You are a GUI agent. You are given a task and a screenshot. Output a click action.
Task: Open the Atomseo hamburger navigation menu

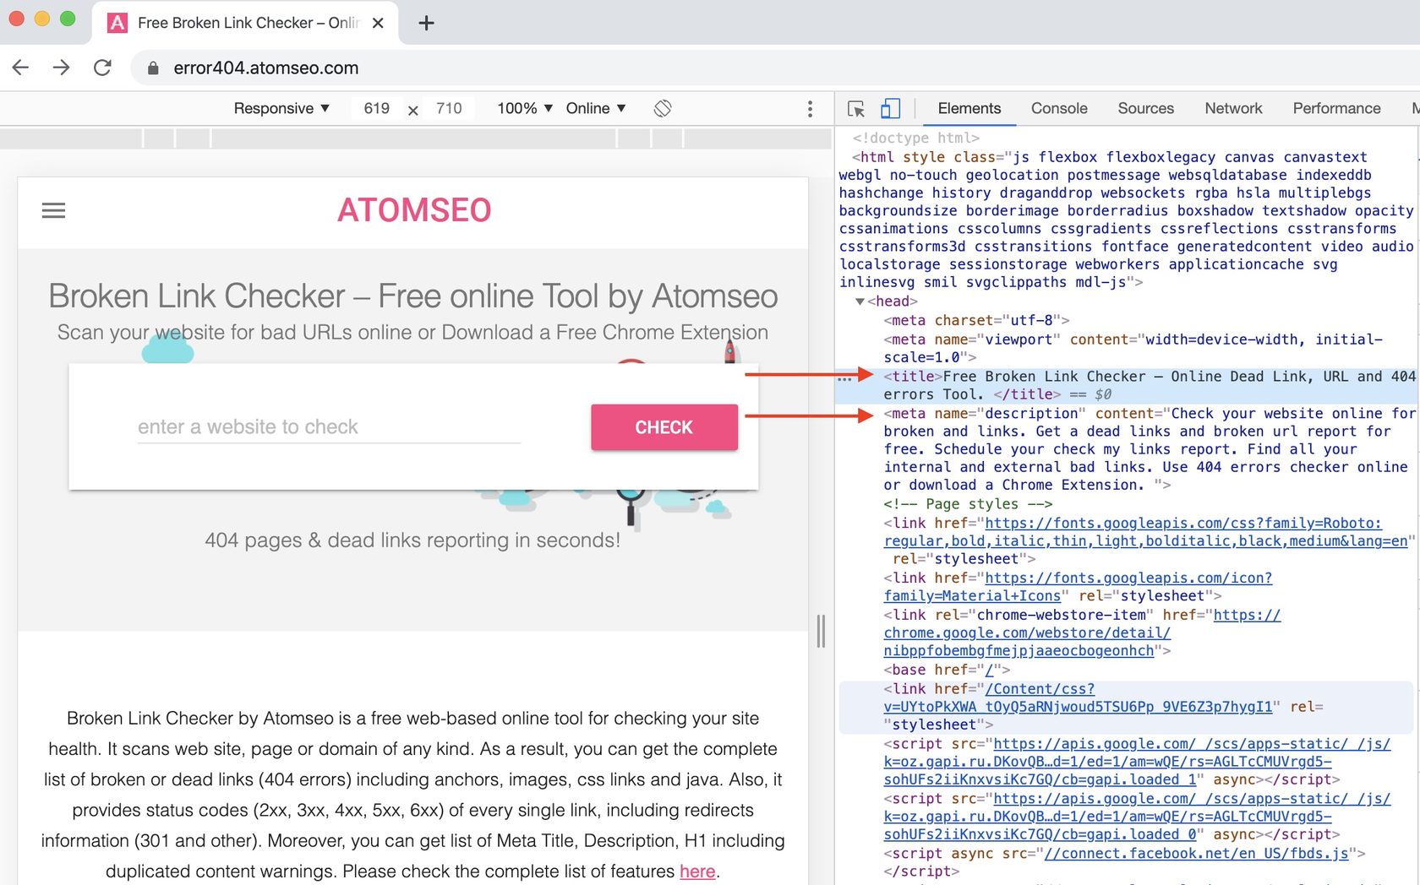[x=53, y=210]
